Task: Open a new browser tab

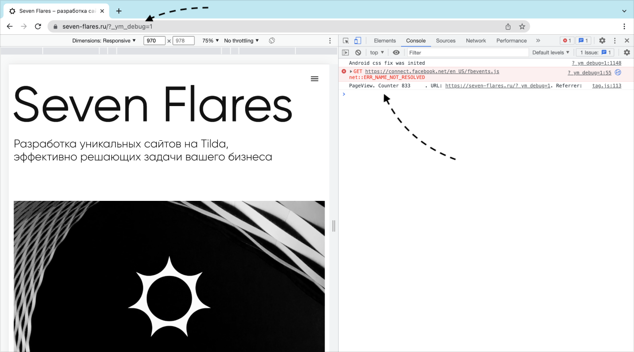Action: click(x=119, y=11)
